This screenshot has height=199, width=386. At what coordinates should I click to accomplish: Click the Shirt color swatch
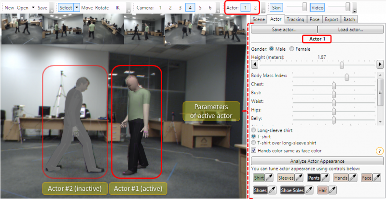click(x=259, y=178)
